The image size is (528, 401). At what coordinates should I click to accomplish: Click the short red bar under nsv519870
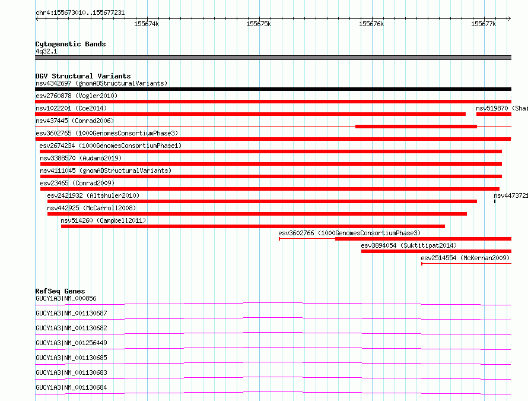point(494,114)
